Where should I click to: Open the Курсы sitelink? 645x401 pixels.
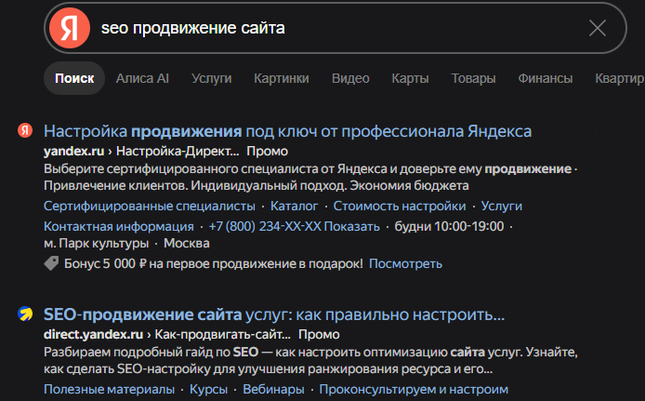click(208, 390)
